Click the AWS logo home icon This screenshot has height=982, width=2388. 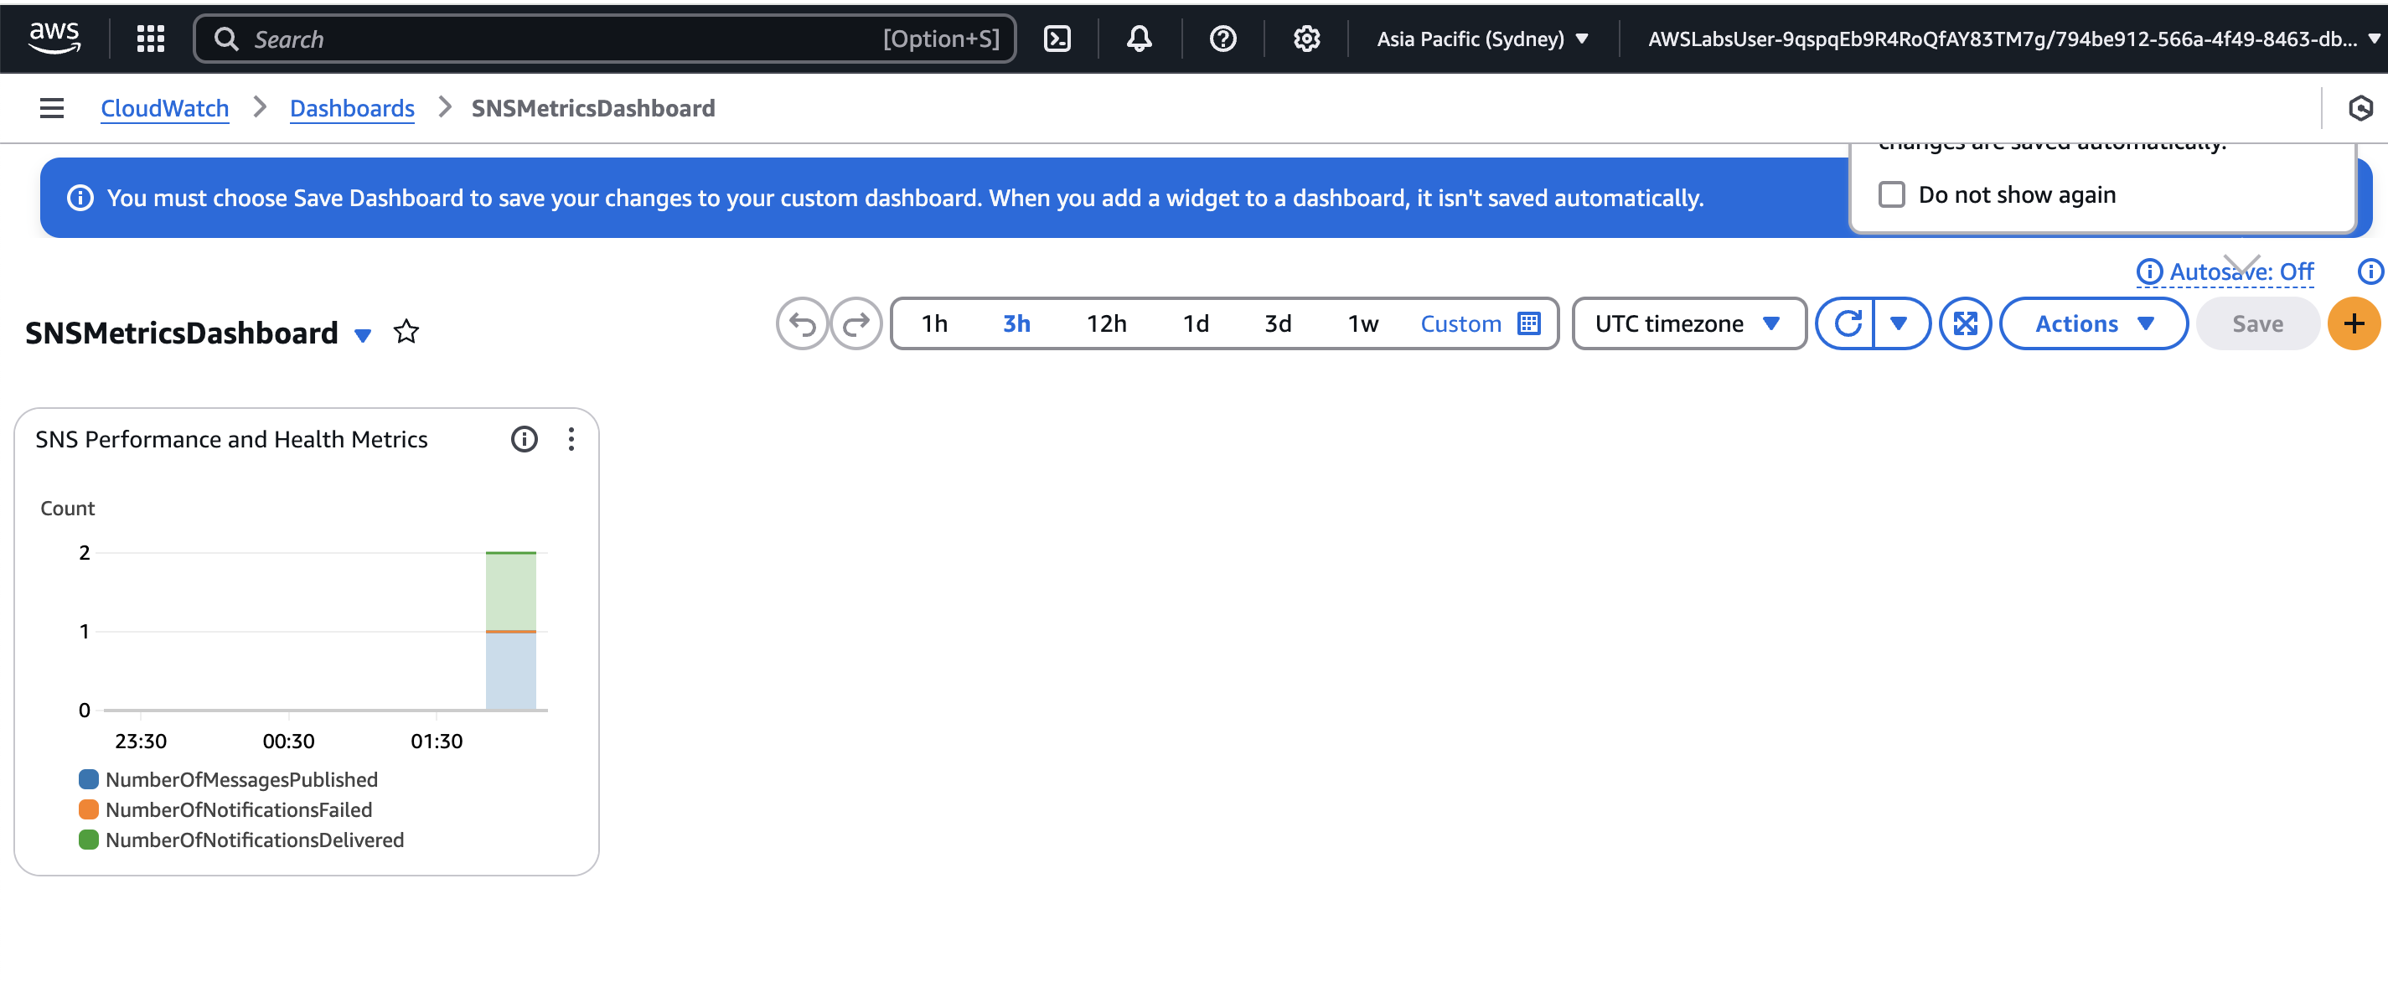[x=54, y=38]
